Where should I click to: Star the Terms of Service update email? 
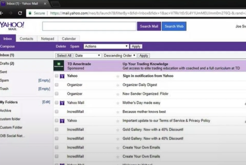(x=118, y=121)
